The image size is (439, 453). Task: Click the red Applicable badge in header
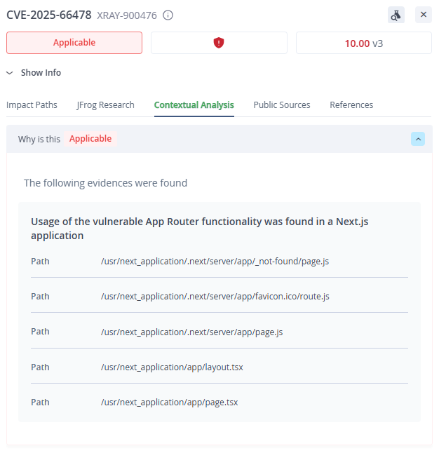pyautogui.click(x=90, y=139)
